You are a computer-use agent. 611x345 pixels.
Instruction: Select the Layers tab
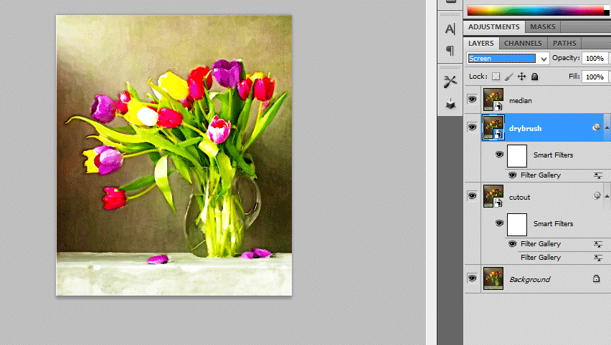click(481, 43)
